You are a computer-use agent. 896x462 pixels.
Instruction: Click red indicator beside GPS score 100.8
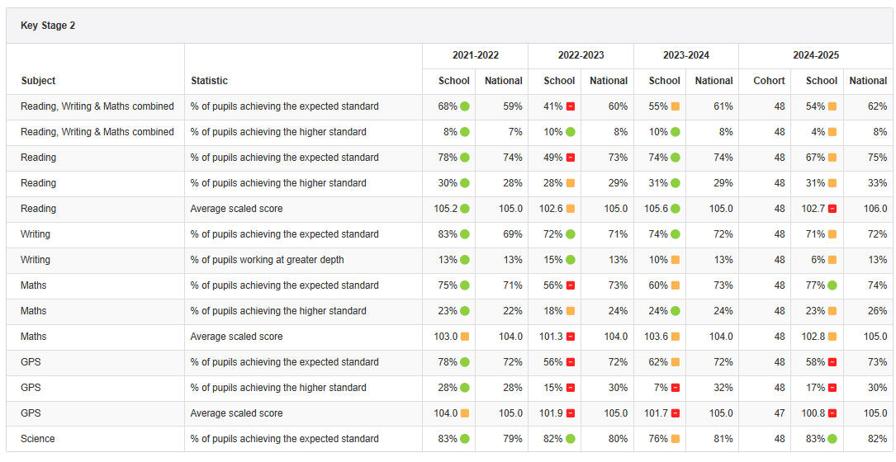pyautogui.click(x=832, y=413)
